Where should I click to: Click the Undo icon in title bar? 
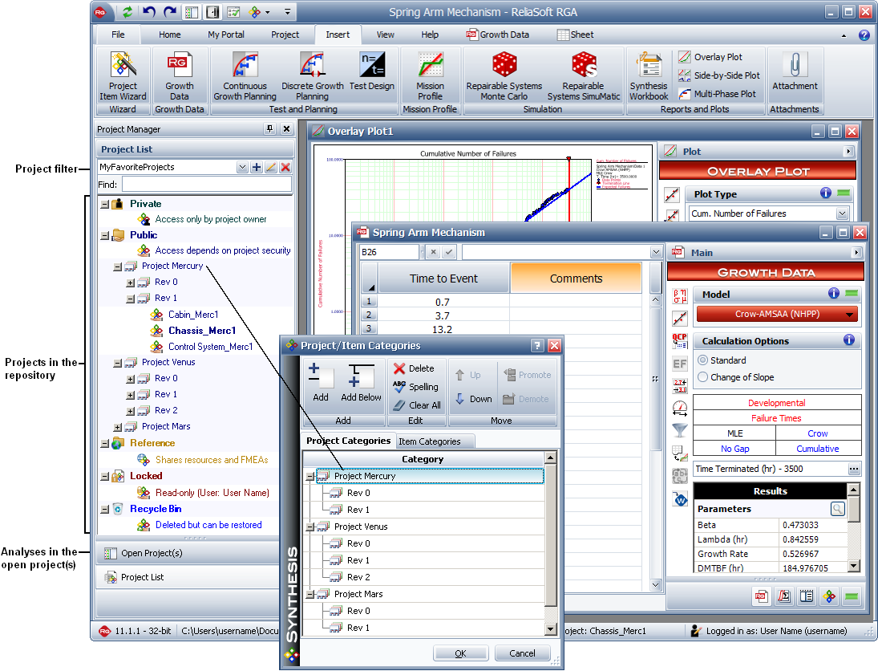pos(148,12)
